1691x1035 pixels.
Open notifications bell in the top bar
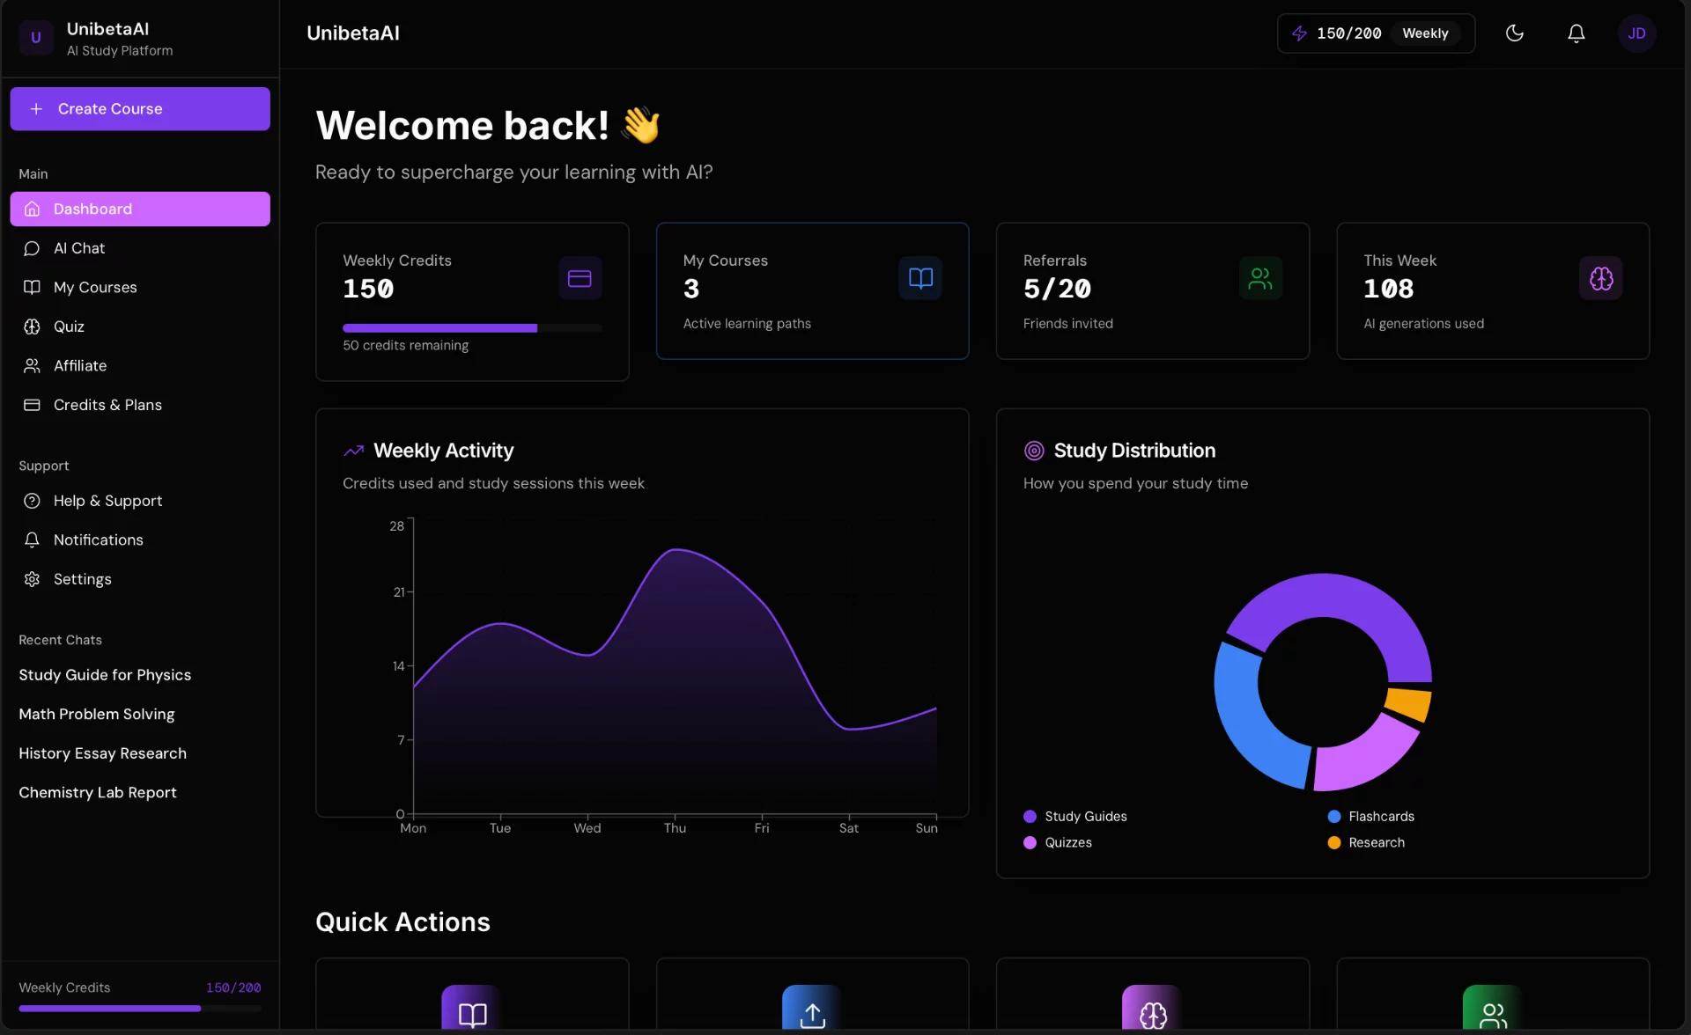[x=1576, y=33]
